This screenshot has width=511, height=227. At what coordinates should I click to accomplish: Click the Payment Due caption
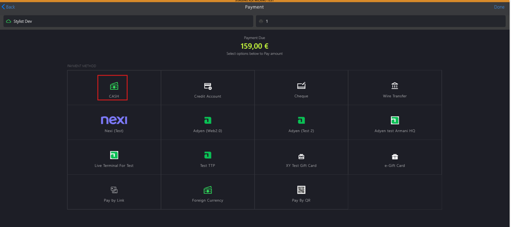(x=255, y=38)
